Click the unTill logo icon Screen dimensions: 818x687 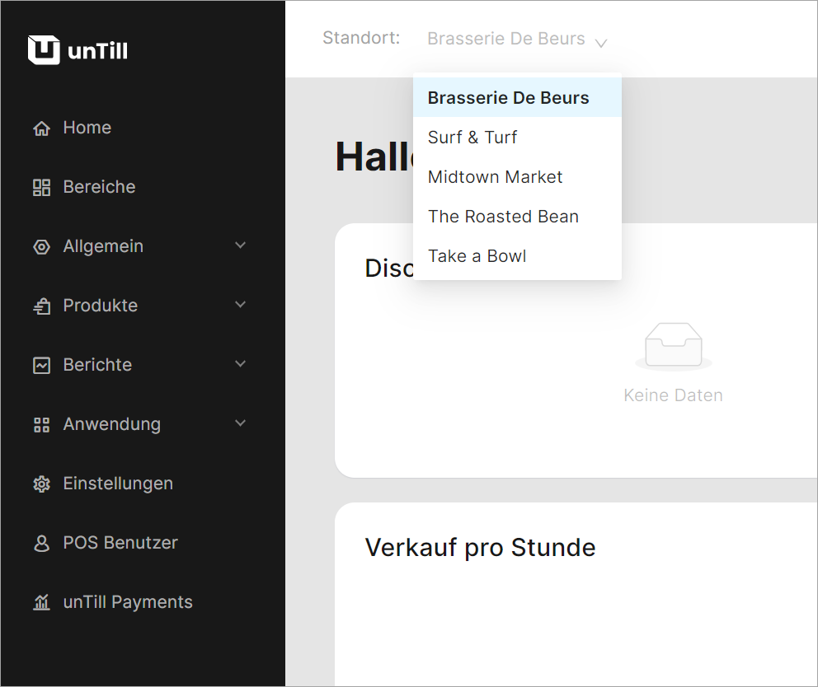coord(44,50)
